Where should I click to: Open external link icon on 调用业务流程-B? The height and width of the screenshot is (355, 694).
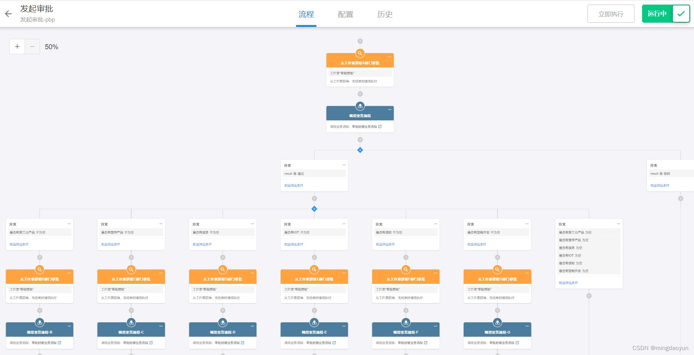coord(59,343)
